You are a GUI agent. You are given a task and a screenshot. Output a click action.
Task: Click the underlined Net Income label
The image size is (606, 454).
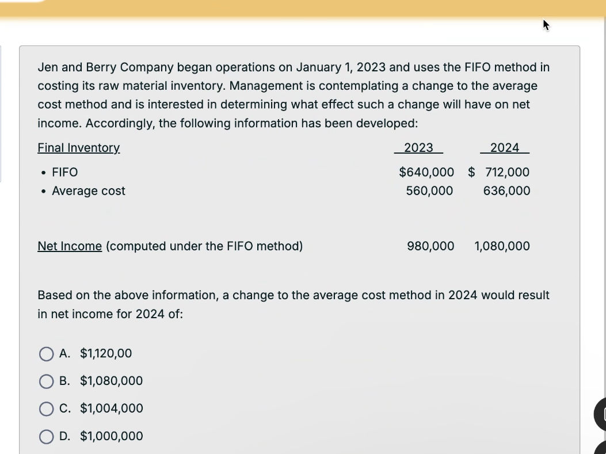tap(70, 246)
